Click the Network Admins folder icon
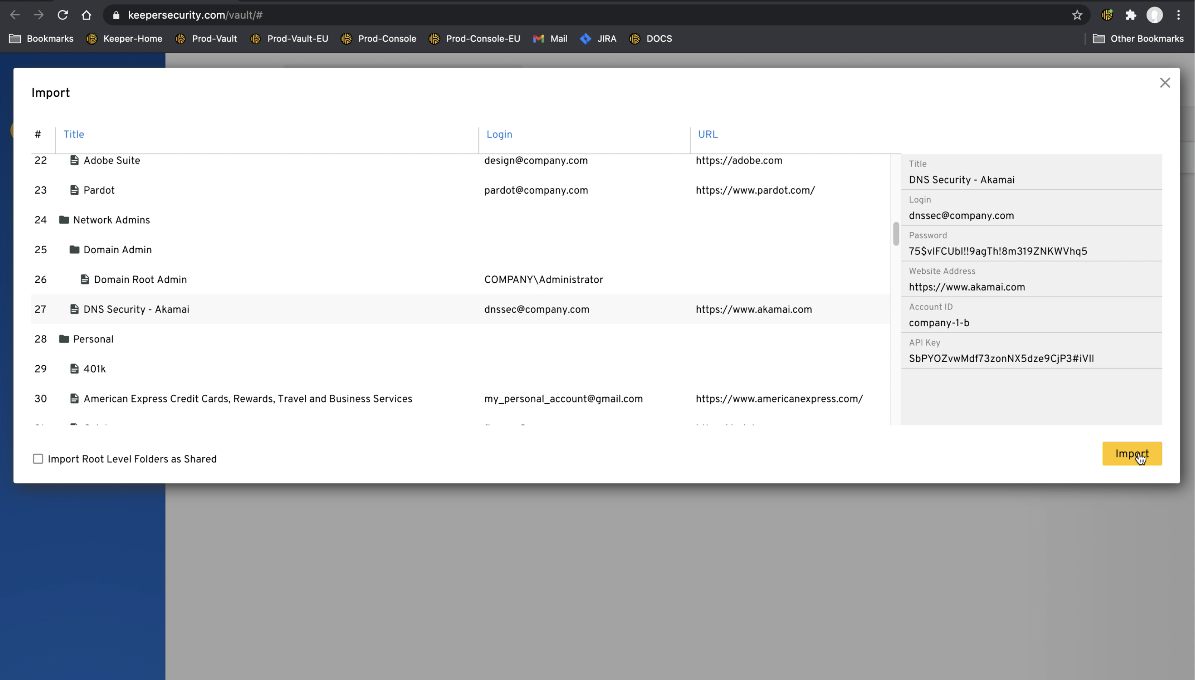 coord(64,220)
